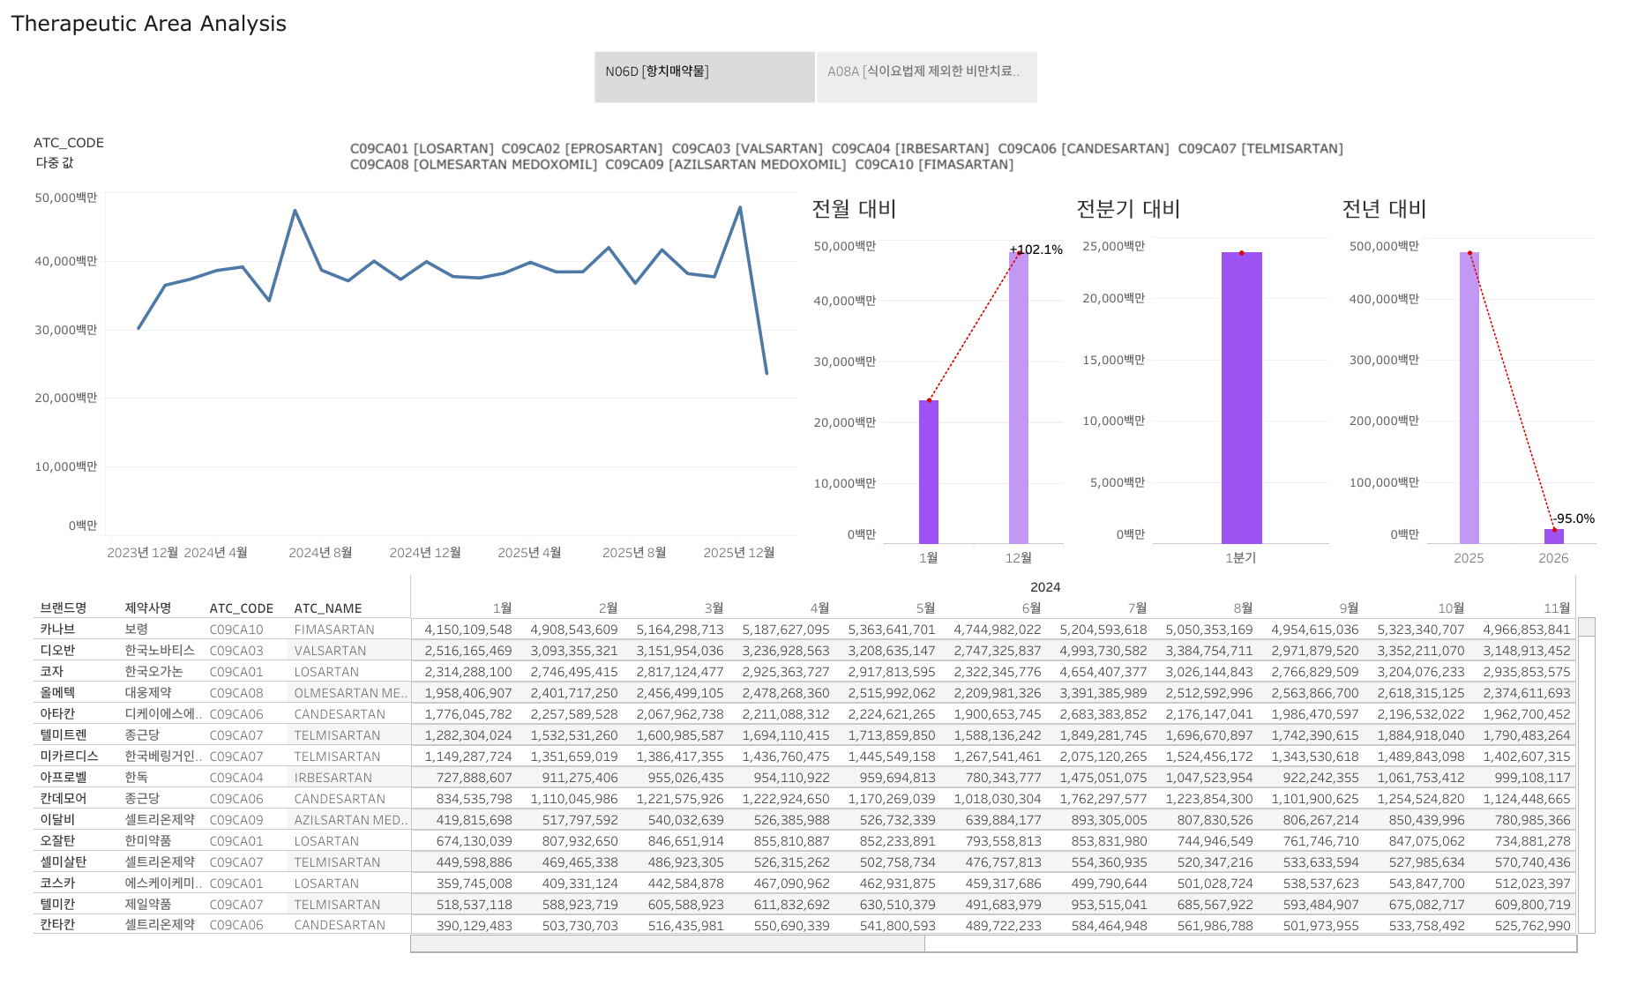The width and height of the screenshot is (1630, 984).
Task: Click the 2025 bar in 전년 대비 chart
Action: point(1469,397)
